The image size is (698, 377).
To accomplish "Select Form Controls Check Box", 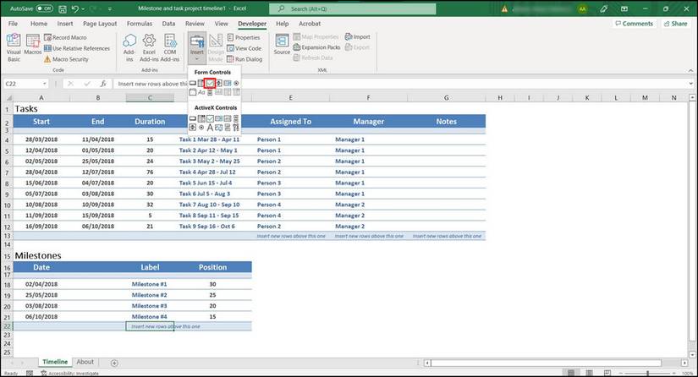I will pos(210,83).
